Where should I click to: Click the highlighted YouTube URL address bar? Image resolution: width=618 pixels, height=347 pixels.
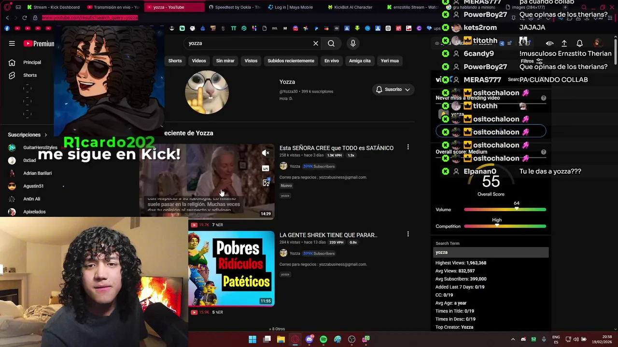(90, 18)
